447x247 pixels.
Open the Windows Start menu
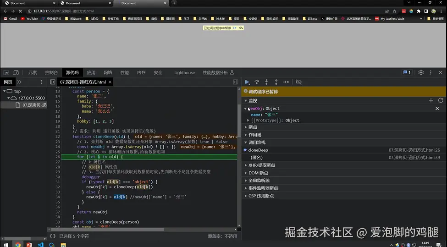(x=6, y=245)
